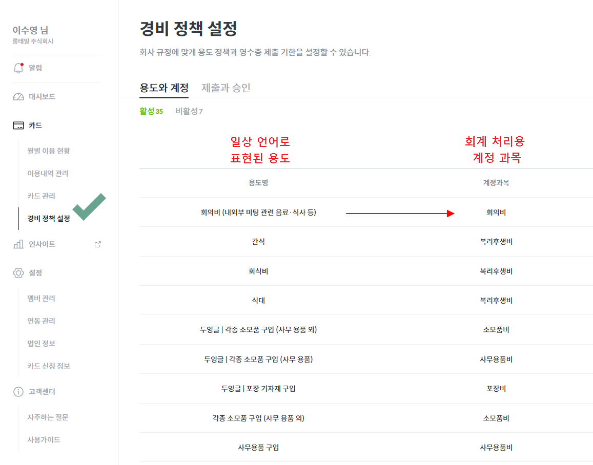
Task: Click the dashboard gauge icon
Action: click(18, 97)
